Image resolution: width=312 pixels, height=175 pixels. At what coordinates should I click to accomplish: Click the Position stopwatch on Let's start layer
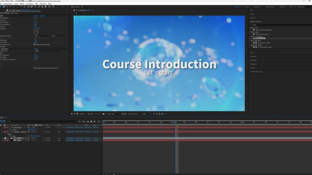click(10, 130)
